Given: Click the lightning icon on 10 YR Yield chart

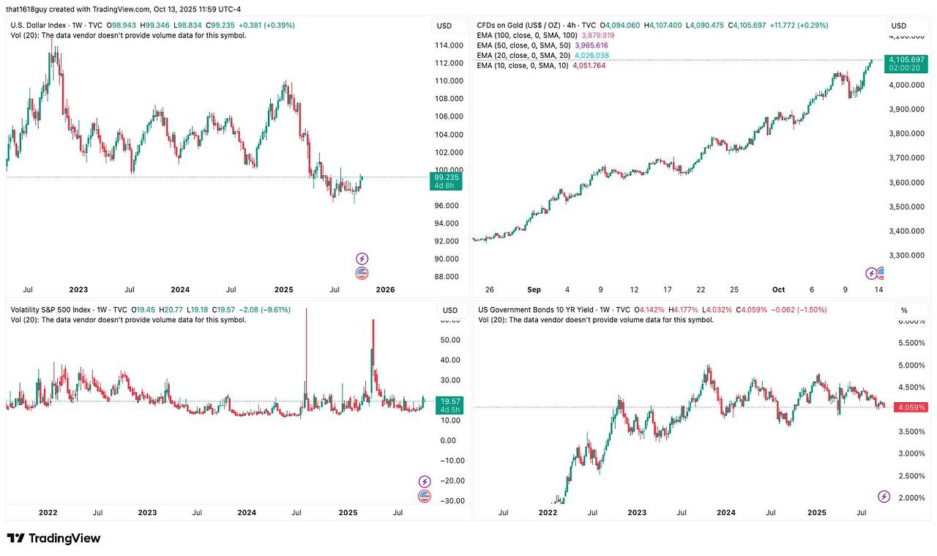Looking at the screenshot, I should point(884,497).
